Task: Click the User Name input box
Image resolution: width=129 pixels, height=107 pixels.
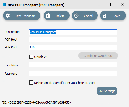Action: click(73, 65)
